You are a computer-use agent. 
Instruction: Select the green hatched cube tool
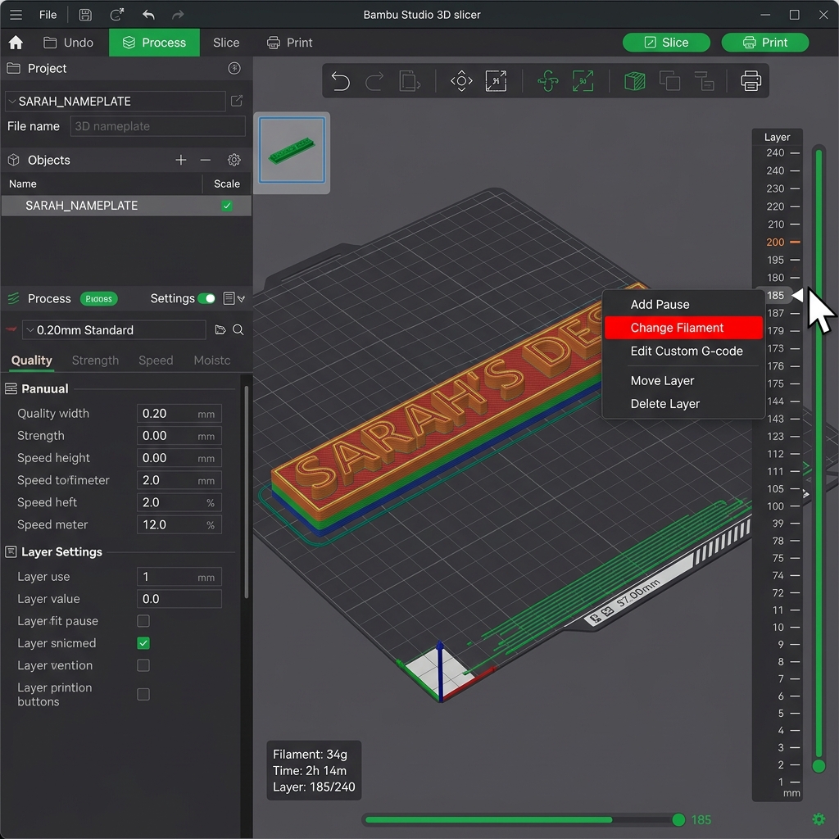pos(635,81)
